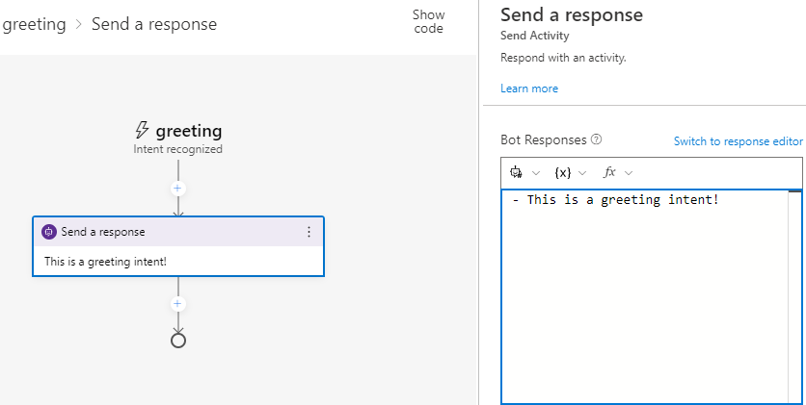Open the three-dot menu on Send a response node
Image resolution: width=806 pixels, height=405 pixels.
309,232
